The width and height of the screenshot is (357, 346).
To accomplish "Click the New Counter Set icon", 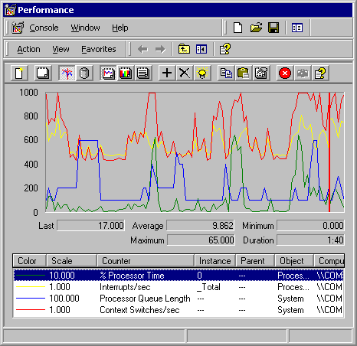I will [x=19, y=73].
